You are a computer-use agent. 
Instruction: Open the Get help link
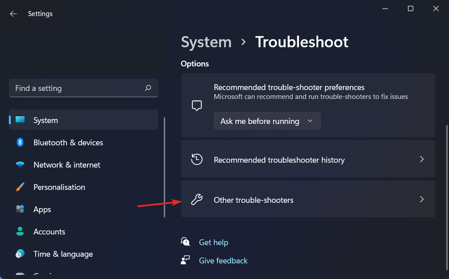(x=213, y=242)
